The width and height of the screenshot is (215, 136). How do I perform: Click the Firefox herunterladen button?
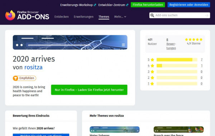click(x=148, y=5)
